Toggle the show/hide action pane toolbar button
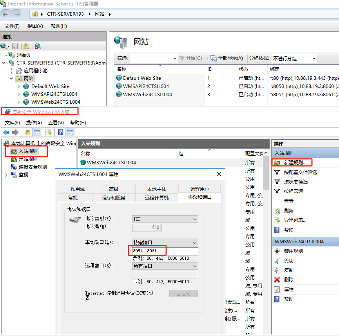This screenshot has height=336, width=339. point(70,132)
